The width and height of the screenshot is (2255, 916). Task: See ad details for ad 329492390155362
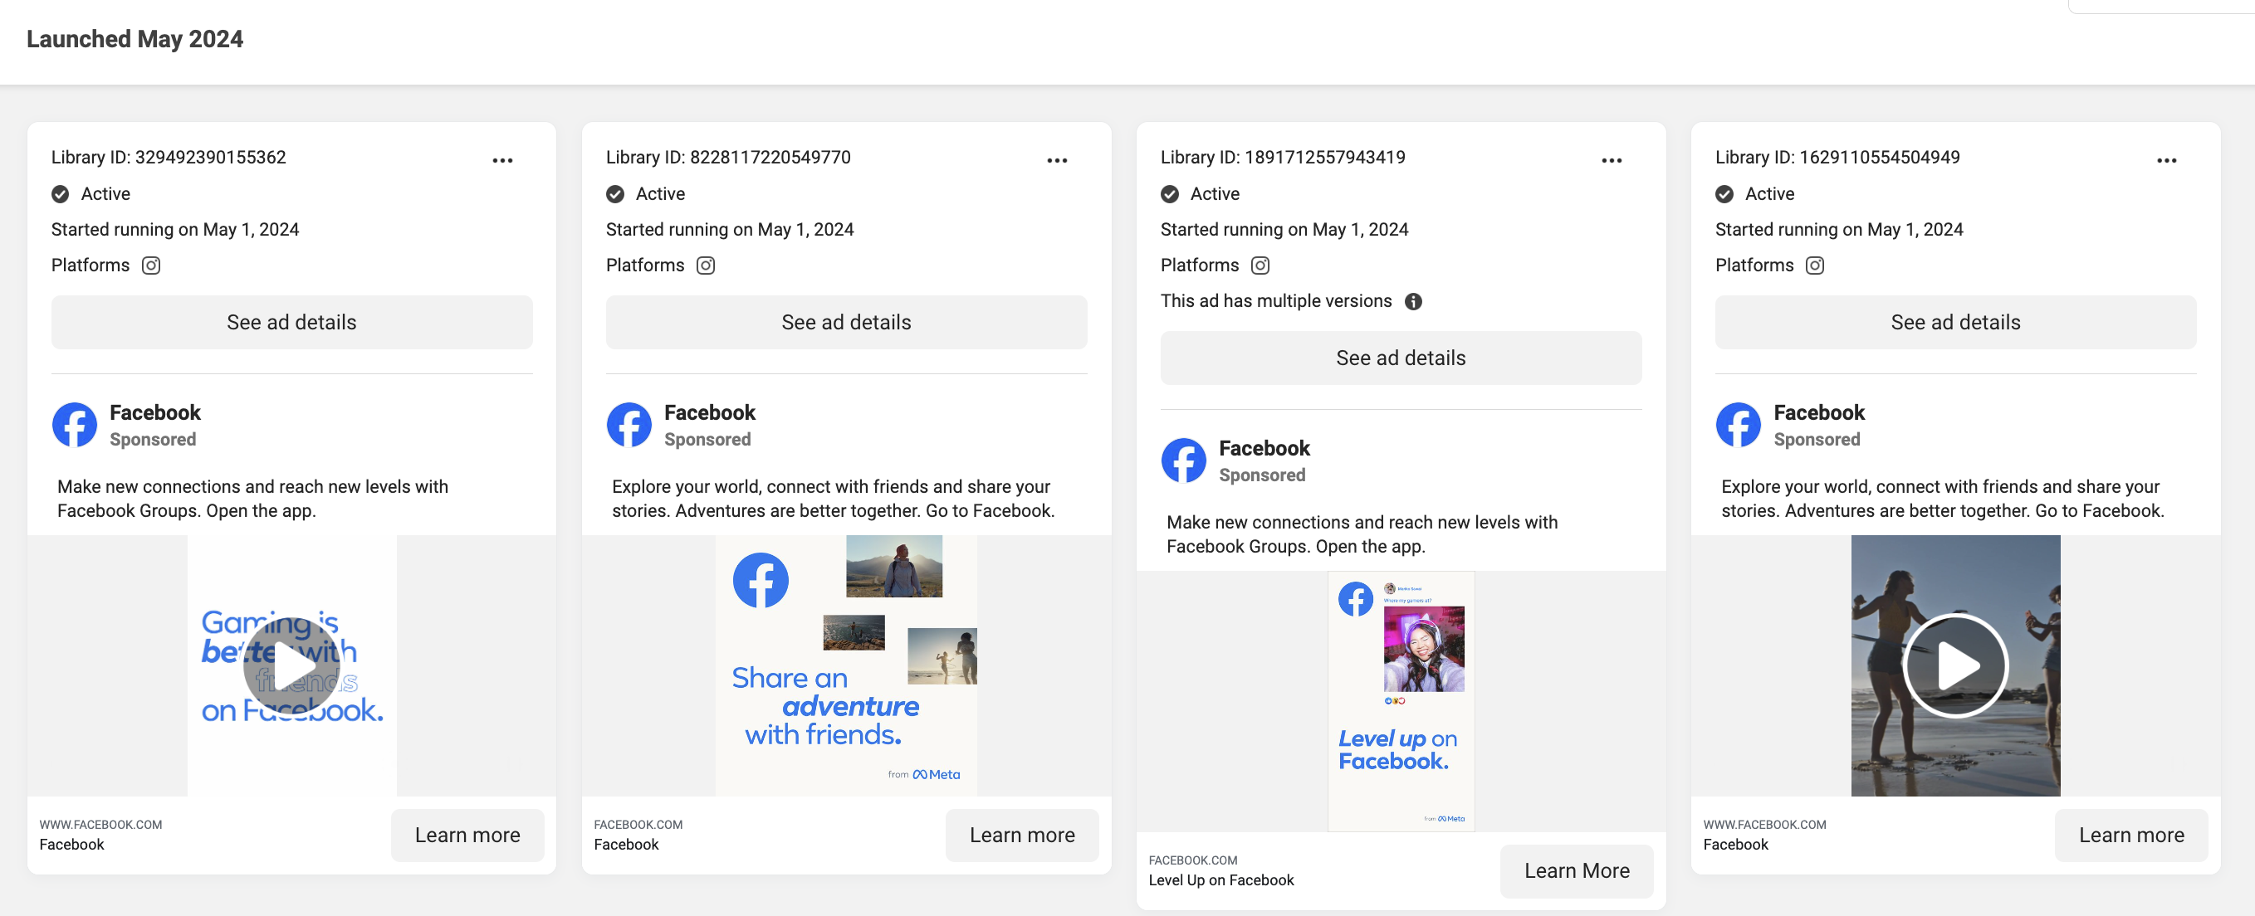click(291, 322)
